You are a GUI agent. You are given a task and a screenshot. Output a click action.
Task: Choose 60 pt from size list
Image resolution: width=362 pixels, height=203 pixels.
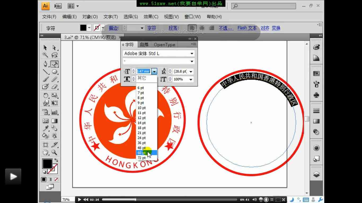point(147,153)
